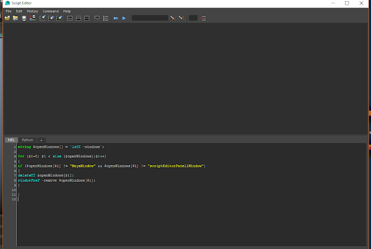Image resolution: width=371 pixels, height=249 pixels.
Task: Click the Clear History icon
Action: 42,18
